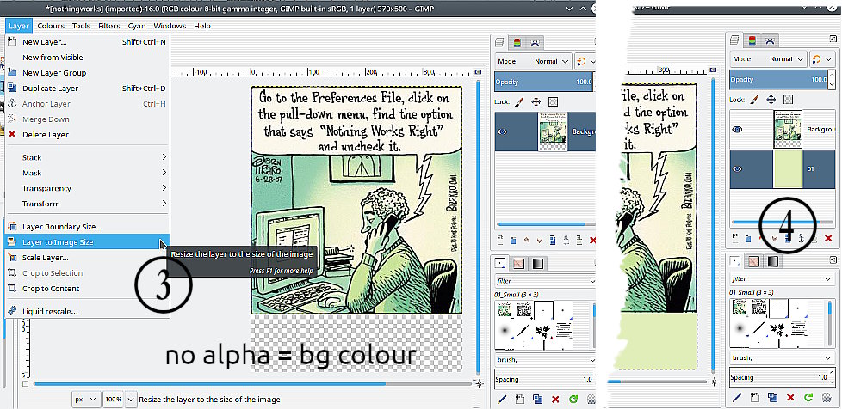Image resolution: width=842 pixels, height=409 pixels.
Task: Click Anchor floating layer icon in left Layers dock
Action: (566, 240)
